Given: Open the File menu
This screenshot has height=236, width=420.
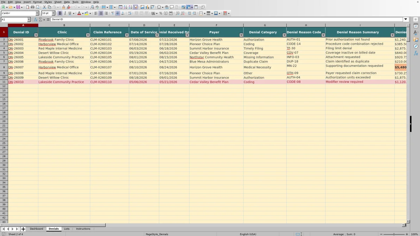Looking at the screenshot, I should [x=3, y=2].
